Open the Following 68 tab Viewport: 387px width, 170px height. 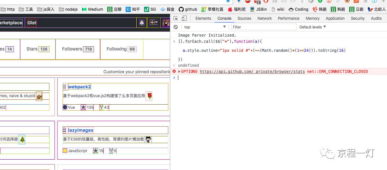click(x=121, y=49)
